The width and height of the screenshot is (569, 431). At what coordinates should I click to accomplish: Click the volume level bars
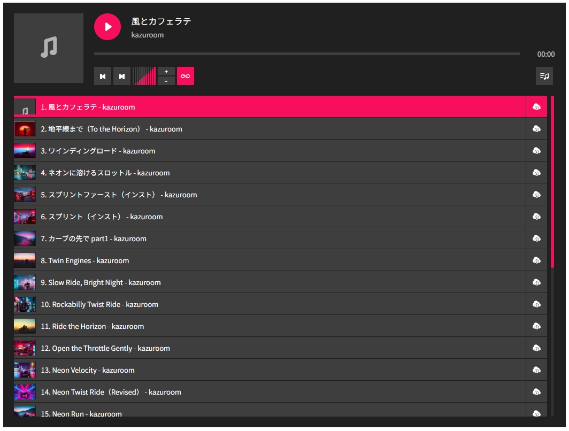[x=144, y=76]
